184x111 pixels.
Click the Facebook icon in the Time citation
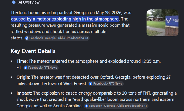pyautogui.click(x=26, y=68)
